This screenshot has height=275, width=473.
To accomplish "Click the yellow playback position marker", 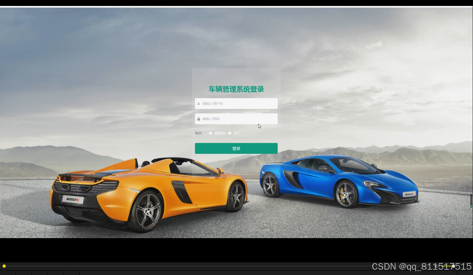I will coord(4,266).
